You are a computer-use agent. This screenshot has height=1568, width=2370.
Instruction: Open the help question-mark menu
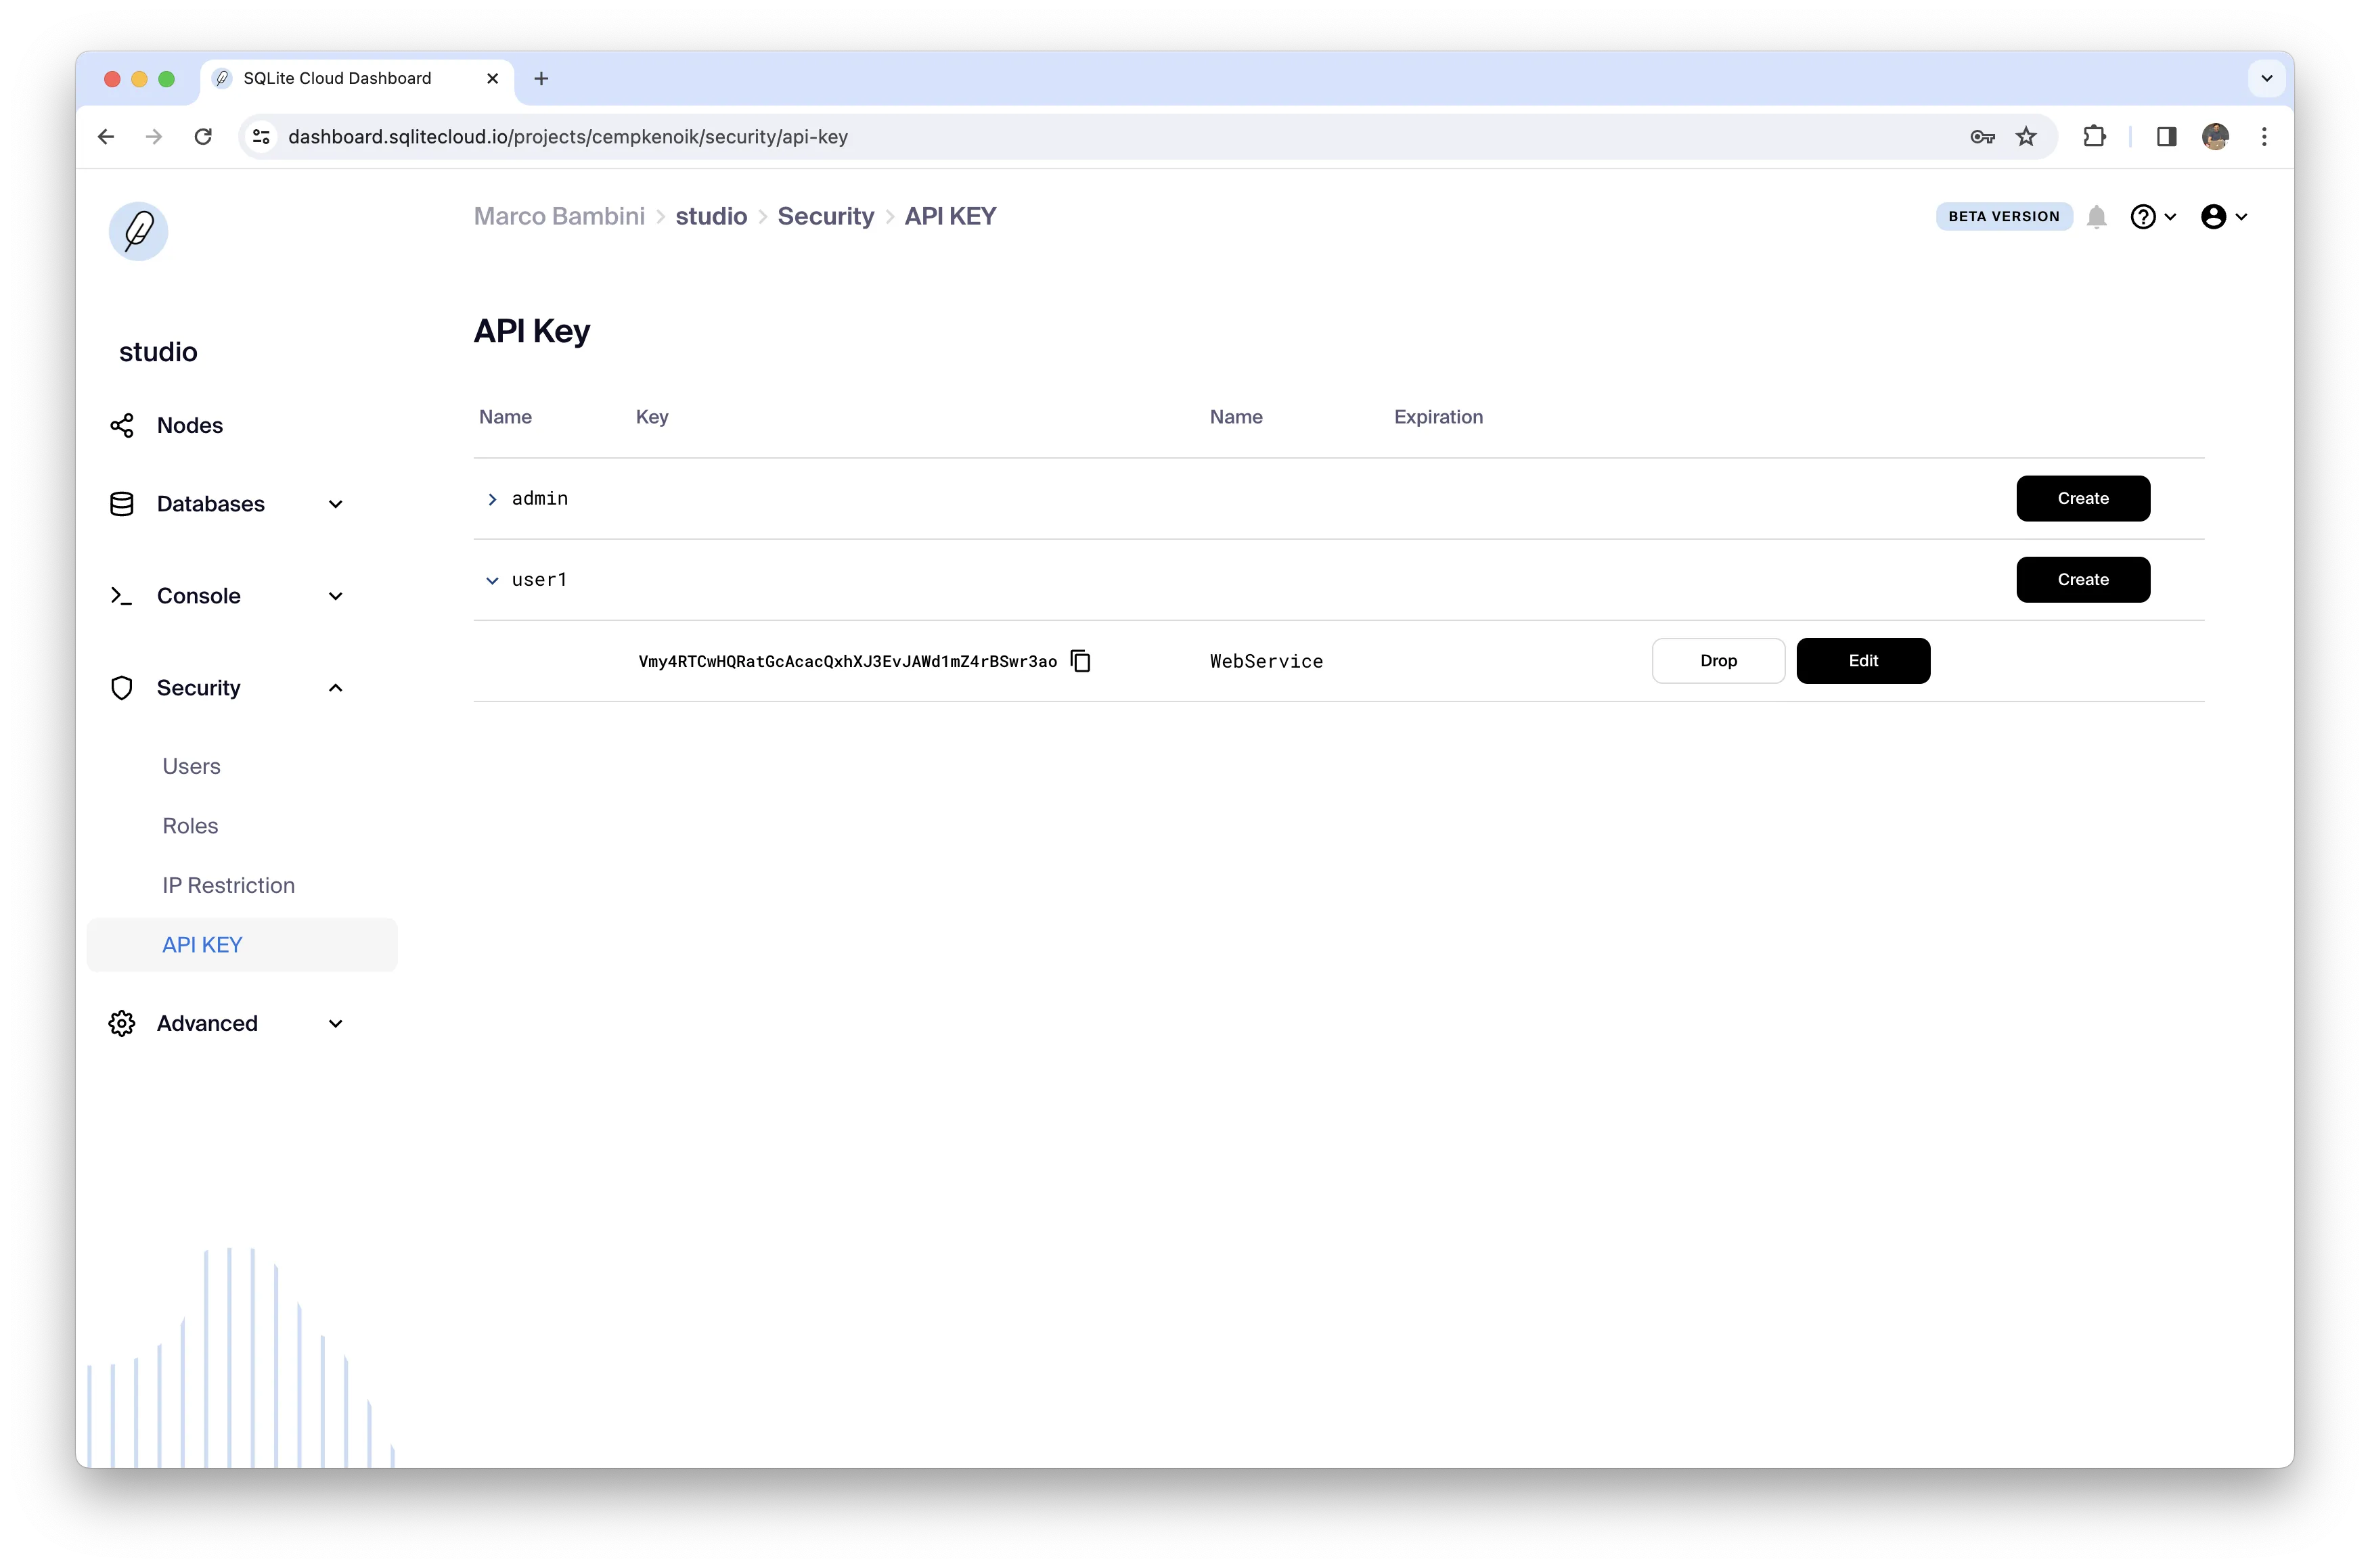coord(2153,217)
